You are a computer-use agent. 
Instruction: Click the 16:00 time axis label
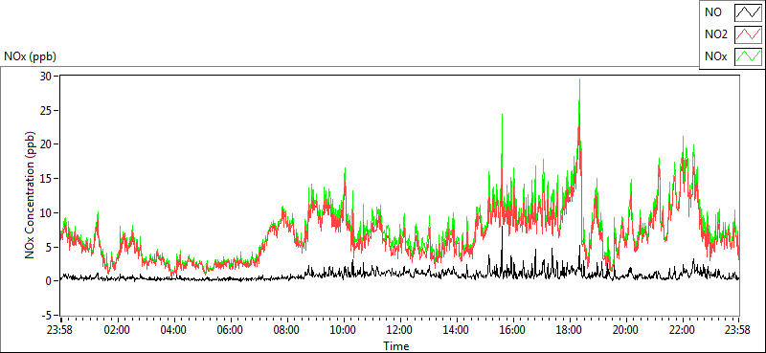click(x=513, y=329)
